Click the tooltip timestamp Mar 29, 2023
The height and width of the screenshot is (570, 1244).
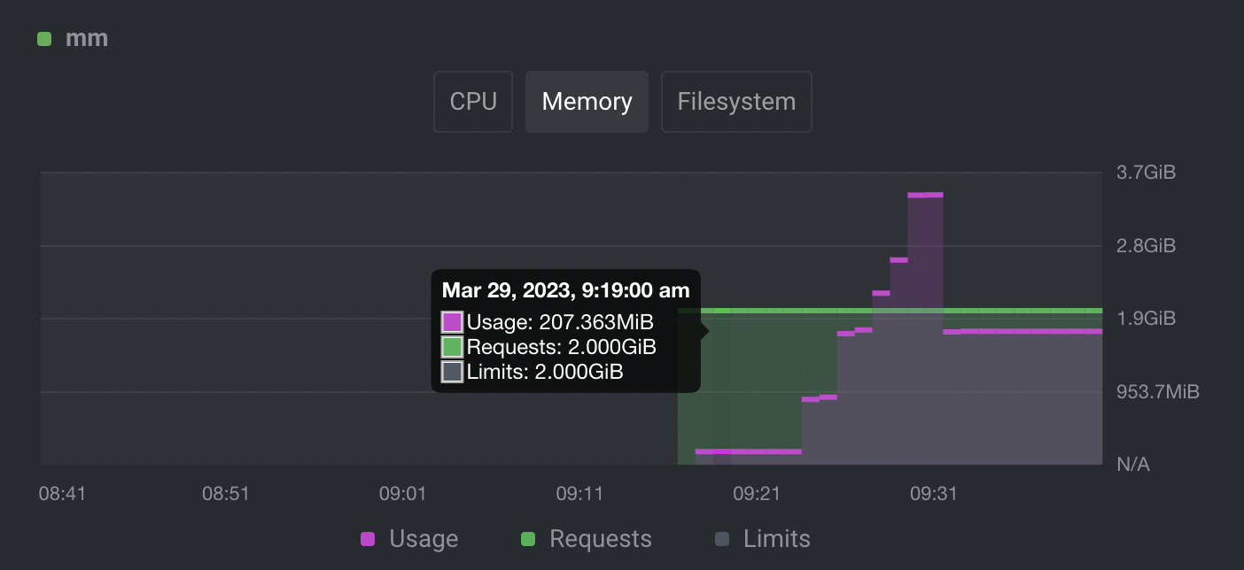[x=564, y=290]
